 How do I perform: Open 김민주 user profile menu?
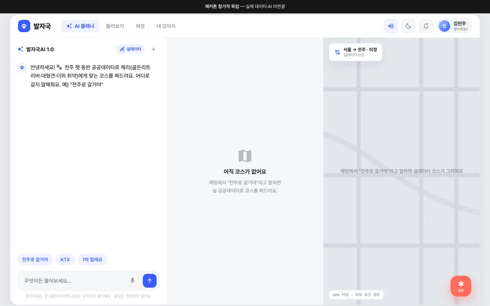pyautogui.click(x=454, y=26)
